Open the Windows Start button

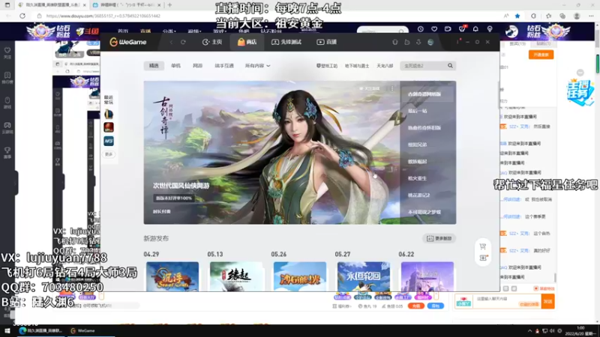click(7, 330)
